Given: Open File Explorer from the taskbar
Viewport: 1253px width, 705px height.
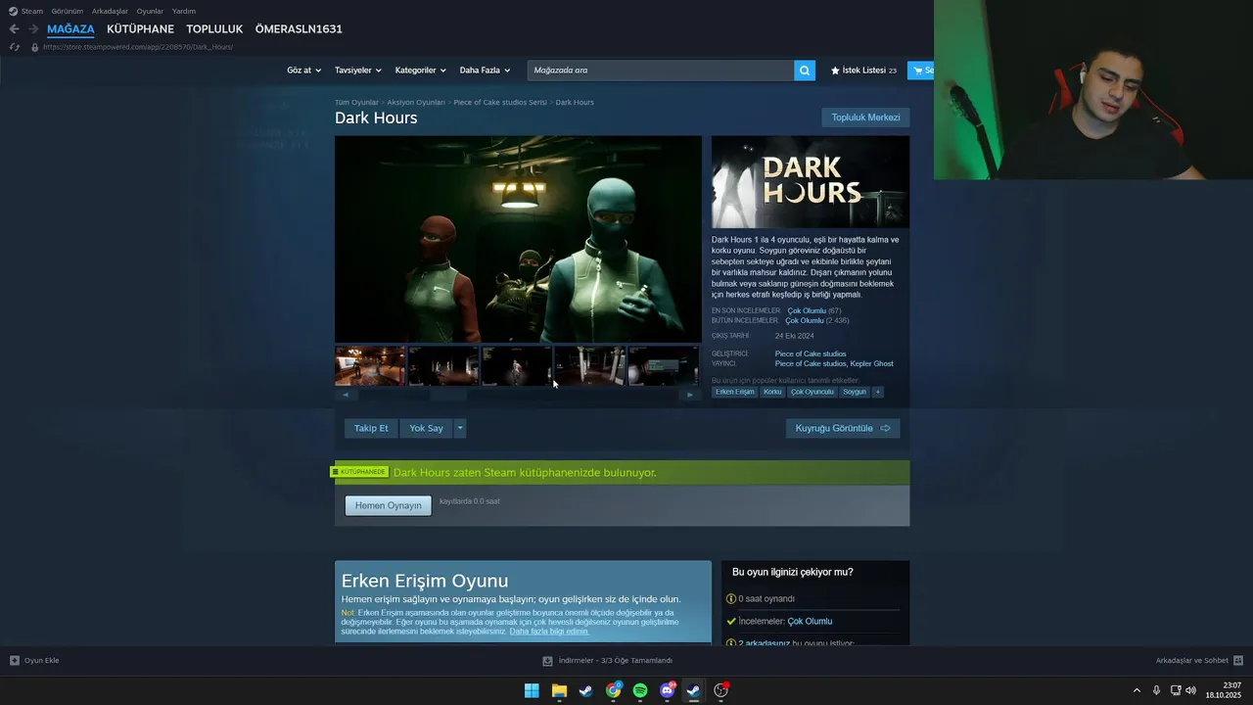Looking at the screenshot, I should click(x=559, y=690).
